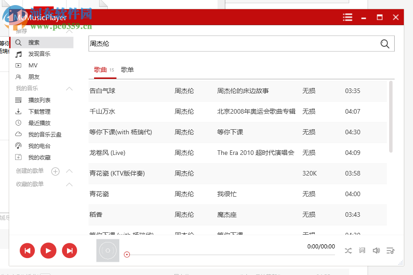The height and width of the screenshot is (275, 413).
Task: Collapse the 推荐 section
Action: pyautogui.click(x=70, y=31)
